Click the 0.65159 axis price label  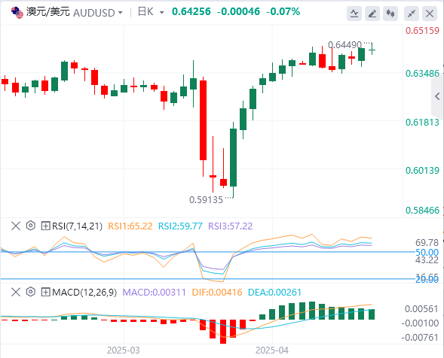click(422, 31)
